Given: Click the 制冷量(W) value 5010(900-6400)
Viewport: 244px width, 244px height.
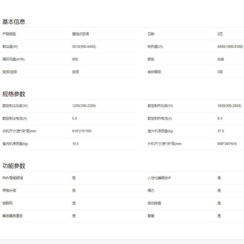Looking at the screenshot, I should pos(84,47).
